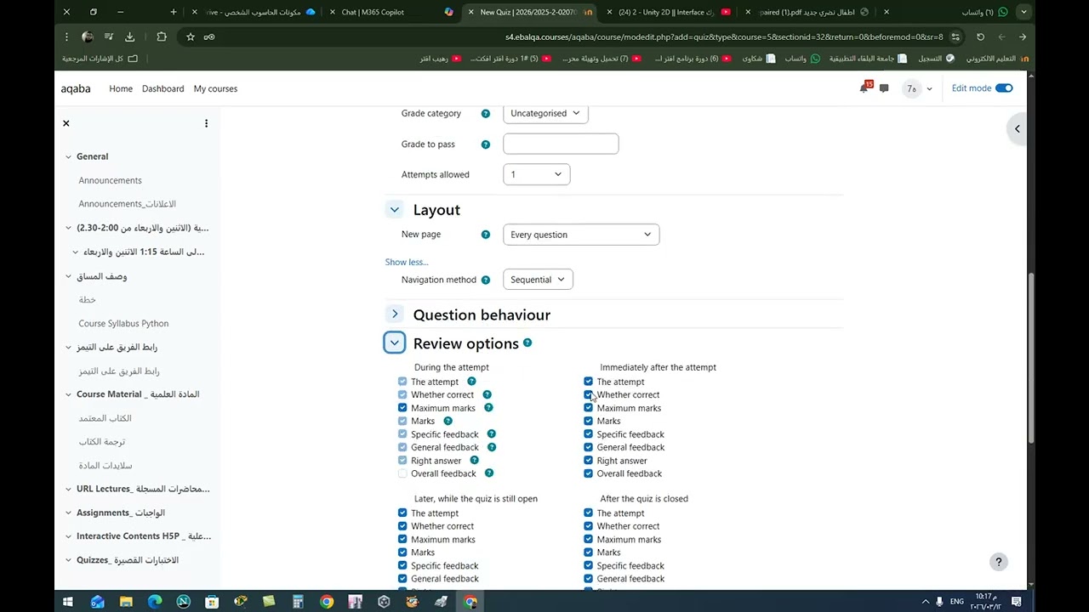Go to Dashboard in the top navigation

(x=162, y=88)
